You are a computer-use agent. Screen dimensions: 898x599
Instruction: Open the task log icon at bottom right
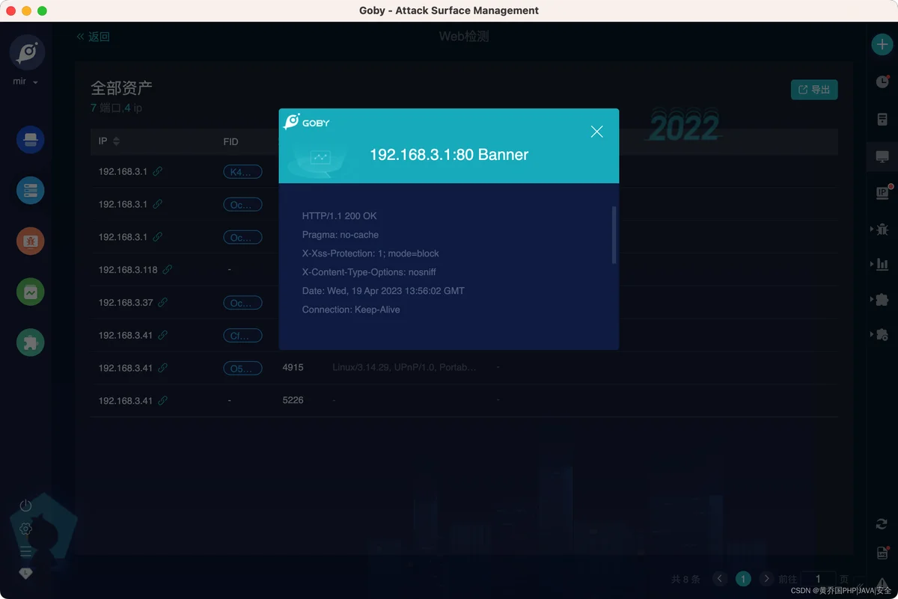coord(882,553)
